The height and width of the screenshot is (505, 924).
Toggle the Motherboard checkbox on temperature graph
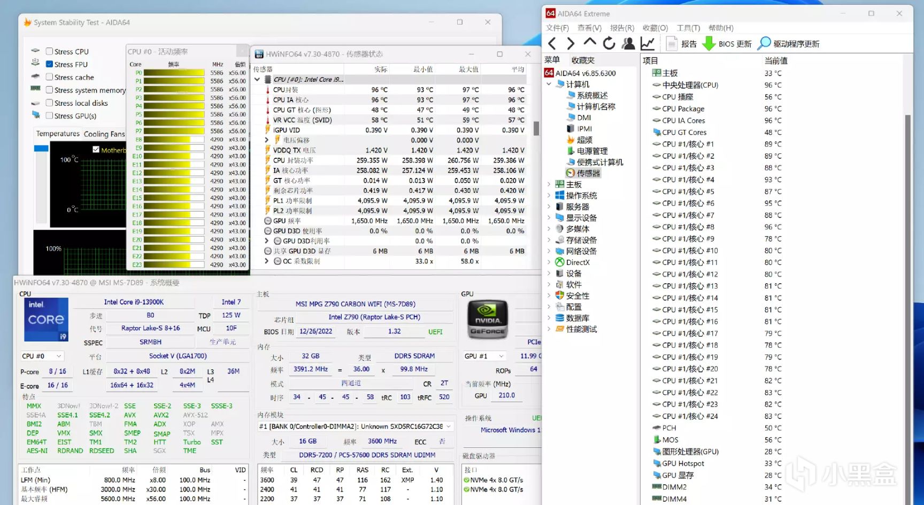pos(96,150)
